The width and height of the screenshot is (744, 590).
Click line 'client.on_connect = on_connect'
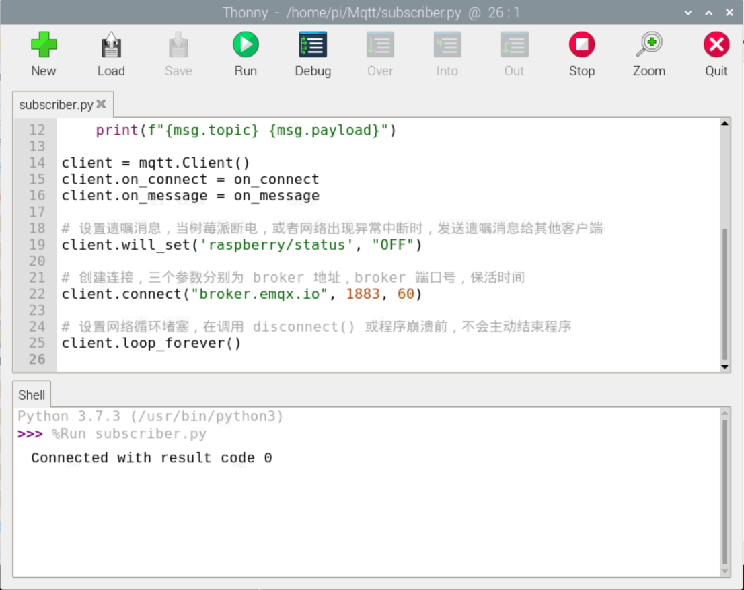[190, 180]
